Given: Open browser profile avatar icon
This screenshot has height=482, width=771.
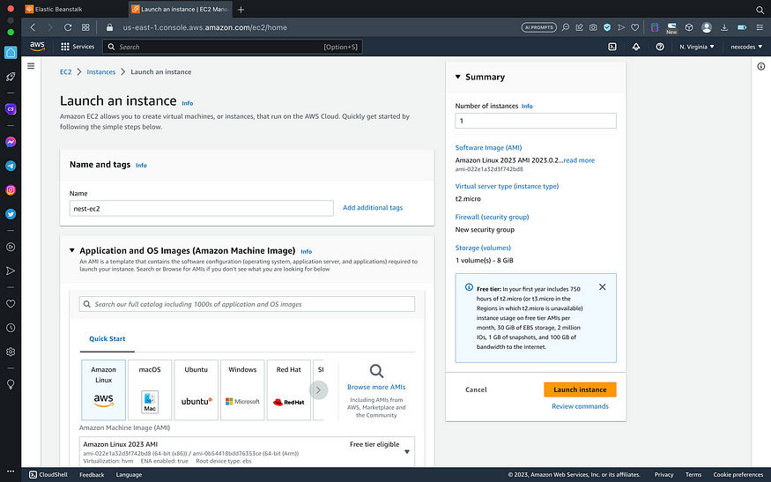Looking at the screenshot, I should (707, 27).
